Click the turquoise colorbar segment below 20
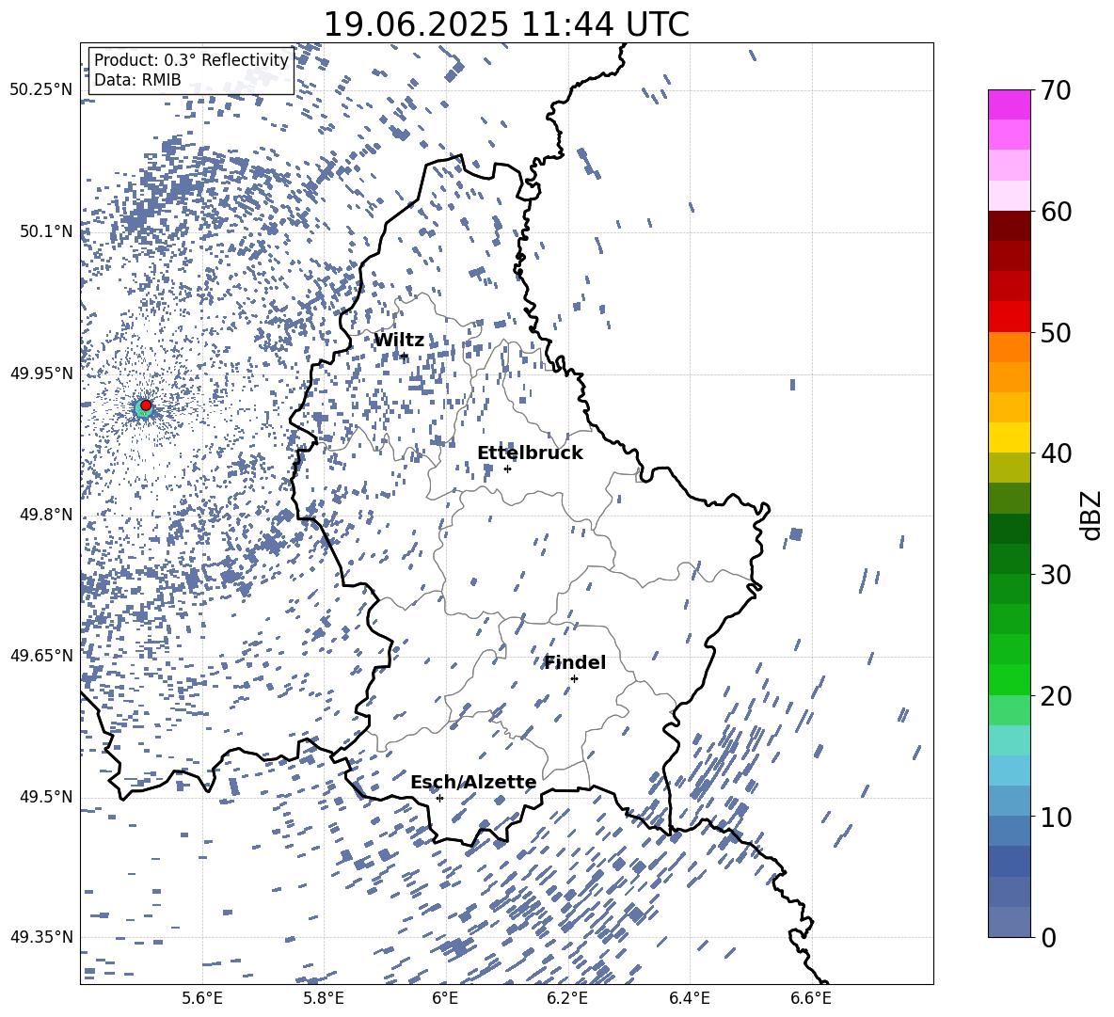The width and height of the screenshot is (1114, 1017). [1009, 740]
